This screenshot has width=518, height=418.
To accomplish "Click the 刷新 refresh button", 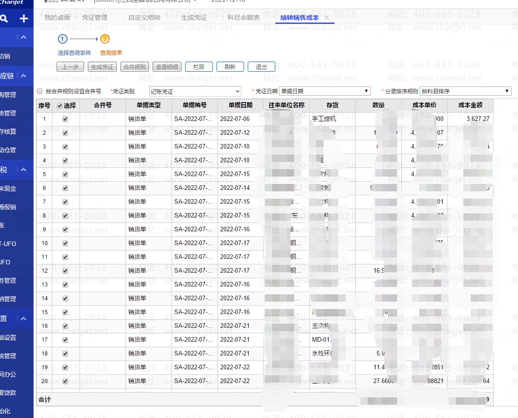I will 230,67.
